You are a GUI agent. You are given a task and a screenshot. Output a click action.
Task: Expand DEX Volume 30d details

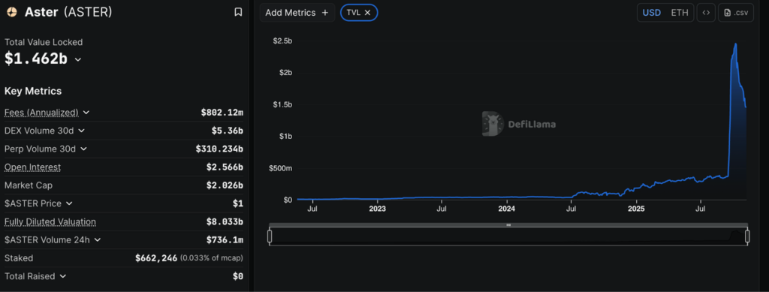81,131
